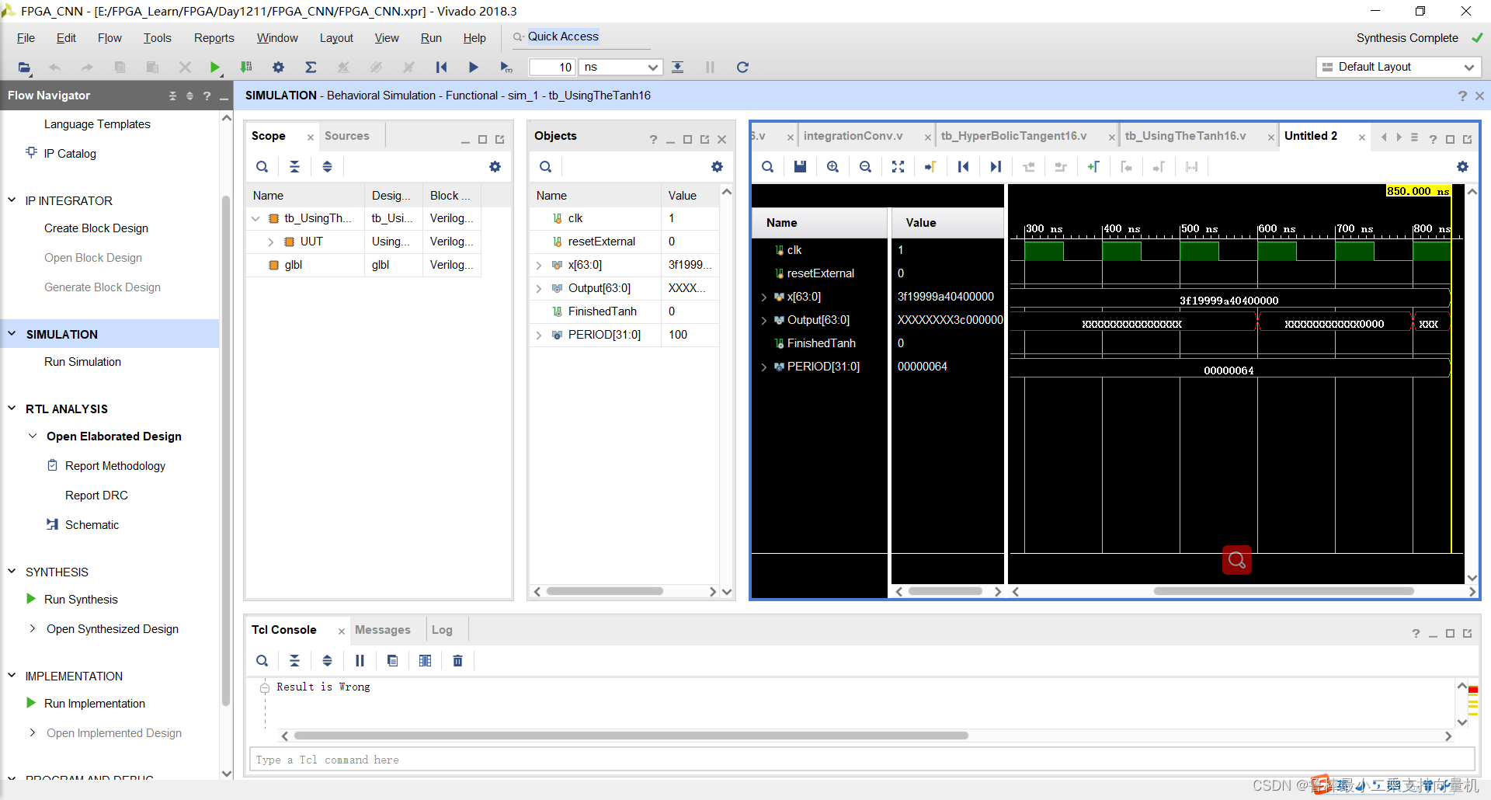Pause Tcl Console output

click(360, 661)
